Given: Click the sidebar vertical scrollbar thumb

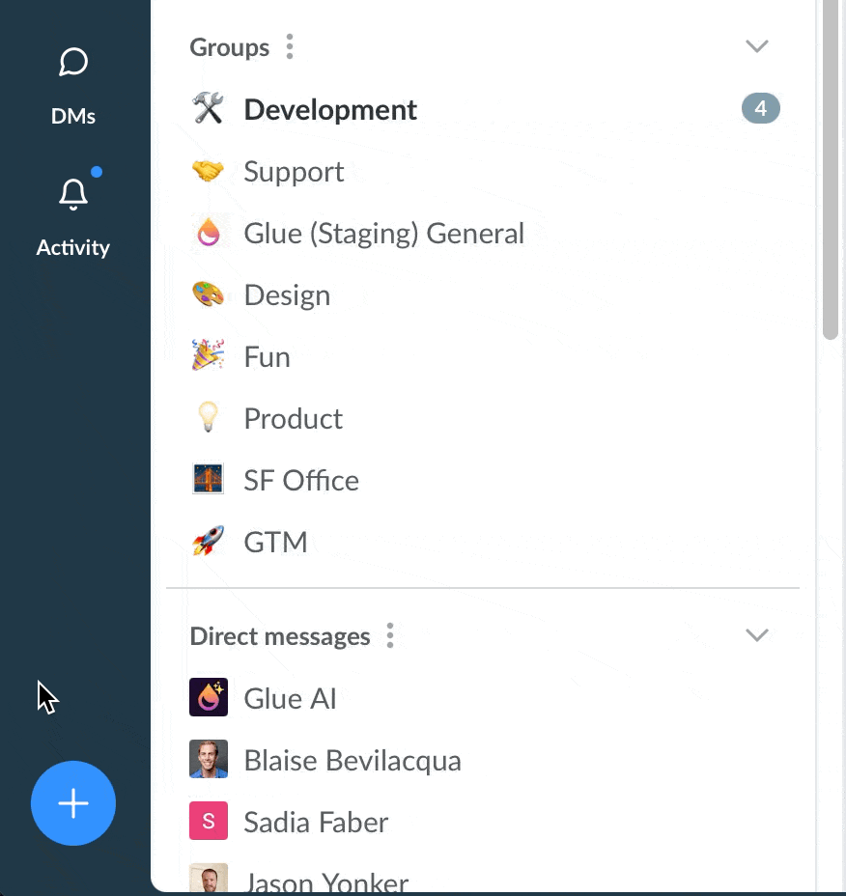Looking at the screenshot, I should point(831,174).
